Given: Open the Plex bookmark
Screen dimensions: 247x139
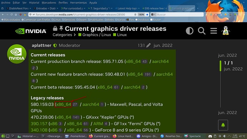Looking at the screenshot, I should [130, 20].
